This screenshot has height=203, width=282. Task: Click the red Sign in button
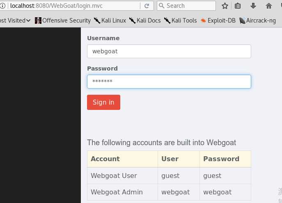[x=103, y=102]
